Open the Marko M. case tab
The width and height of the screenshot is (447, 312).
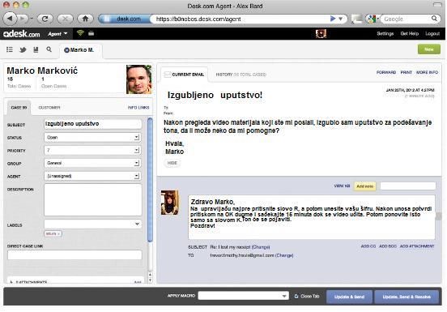click(81, 50)
